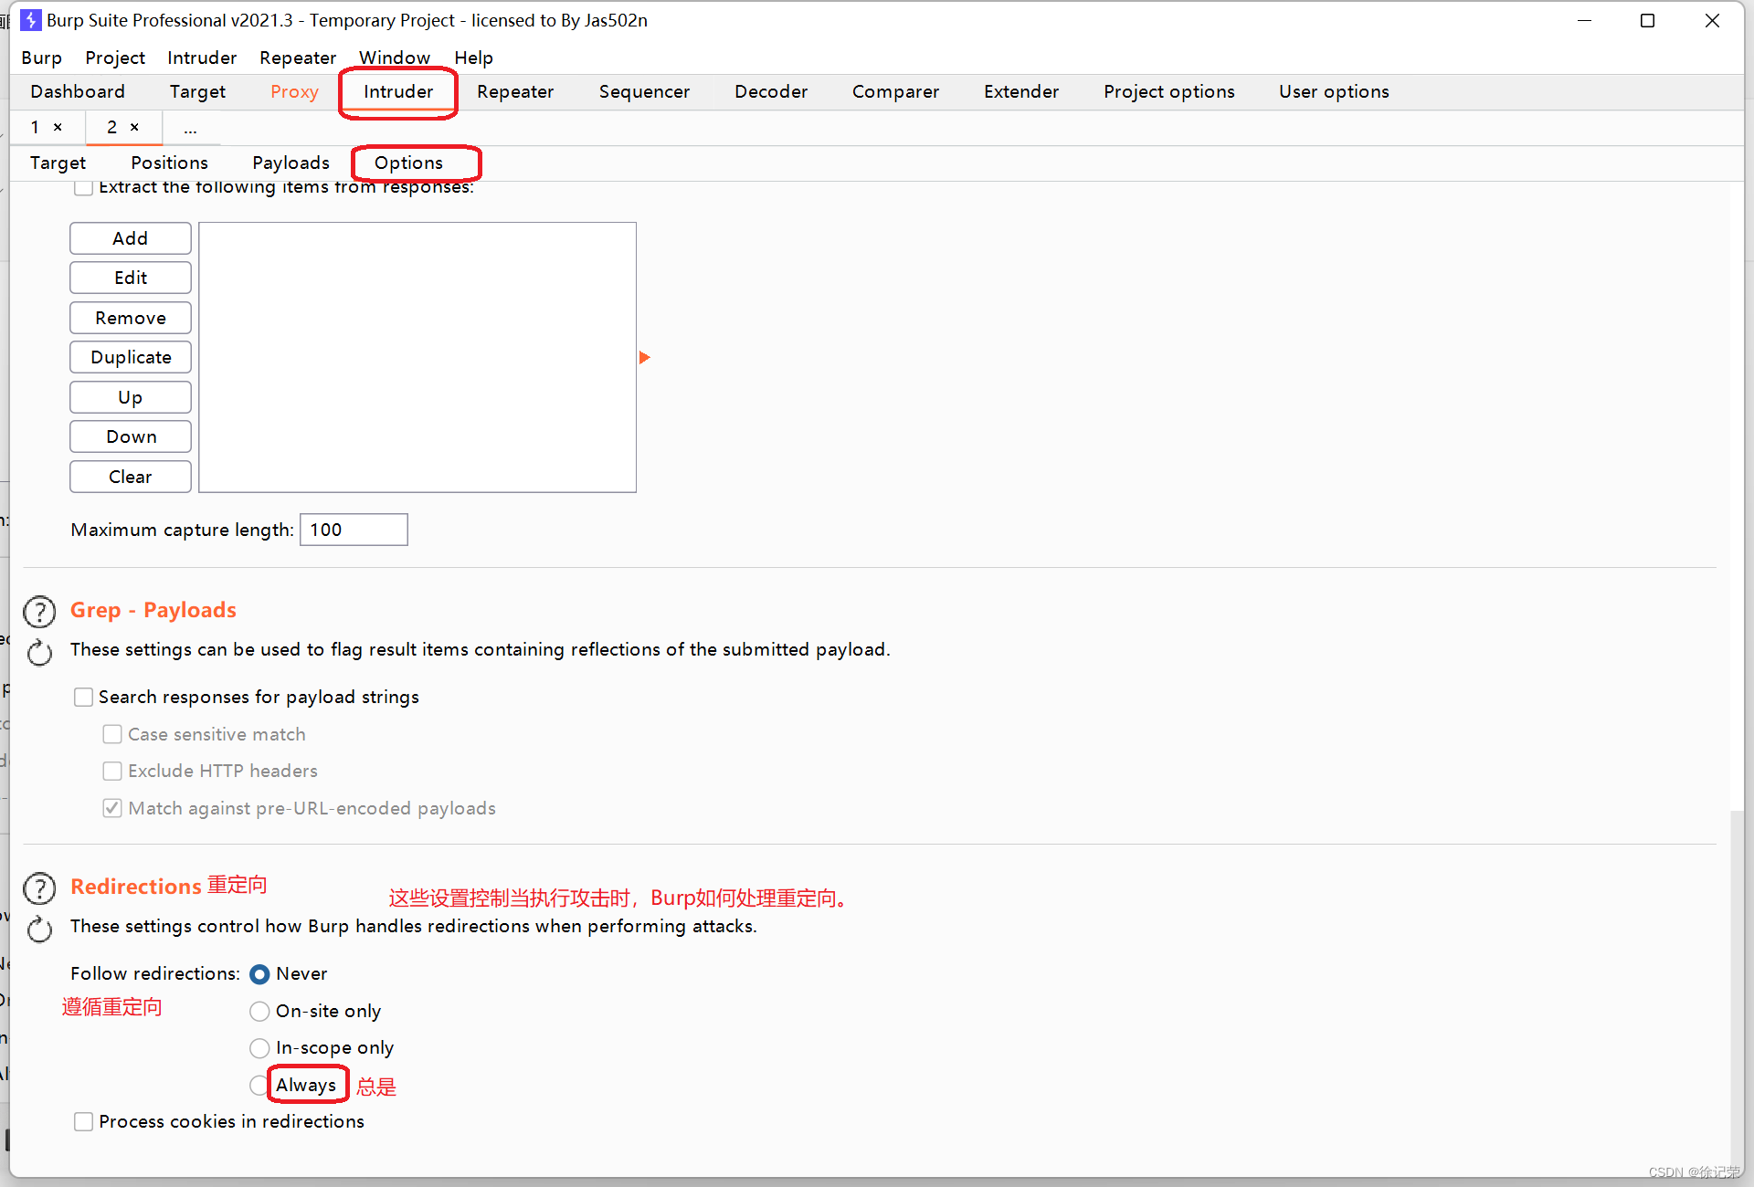The width and height of the screenshot is (1754, 1187).
Task: Open the Window menu
Action: coord(395,58)
